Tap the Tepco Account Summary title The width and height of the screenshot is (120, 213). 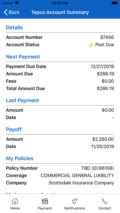point(60,12)
